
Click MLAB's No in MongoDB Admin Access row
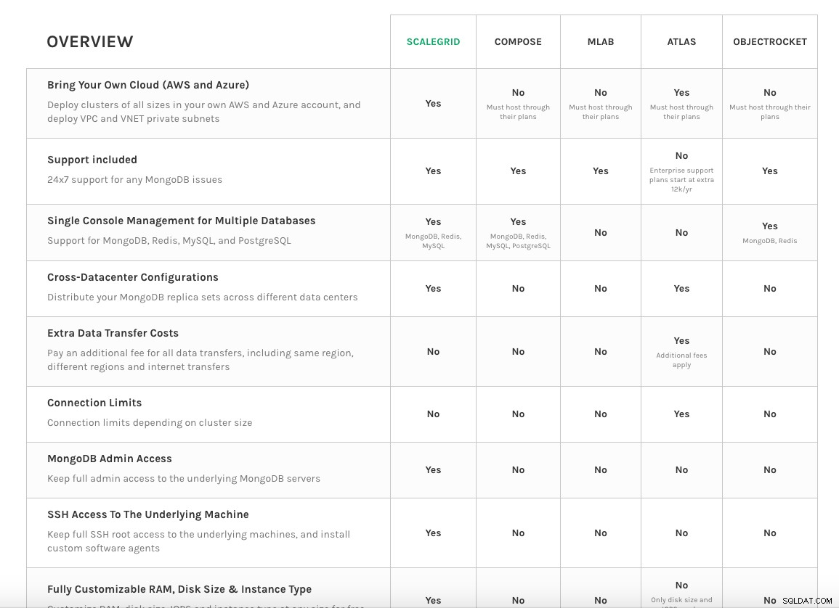tap(601, 470)
